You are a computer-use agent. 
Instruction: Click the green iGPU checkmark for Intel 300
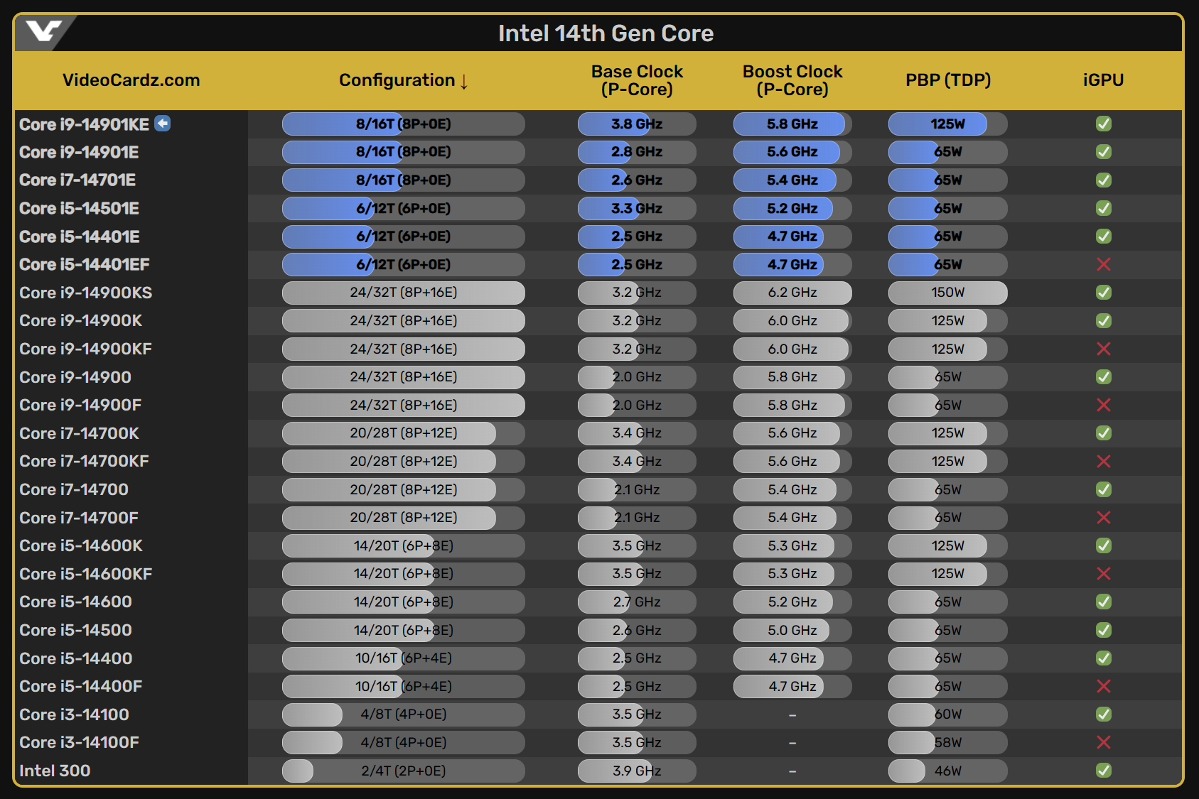[x=1104, y=770]
